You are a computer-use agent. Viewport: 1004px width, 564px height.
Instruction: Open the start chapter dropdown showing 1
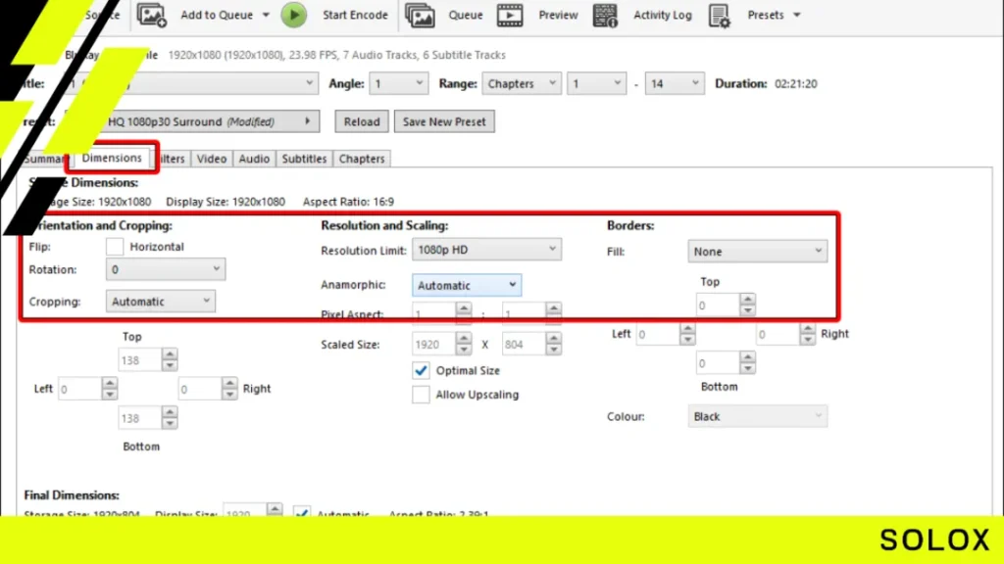coord(596,83)
